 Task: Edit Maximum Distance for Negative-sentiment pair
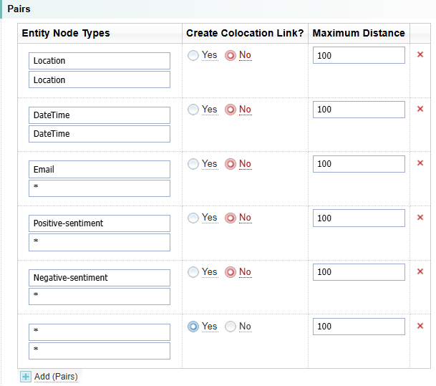coord(359,272)
